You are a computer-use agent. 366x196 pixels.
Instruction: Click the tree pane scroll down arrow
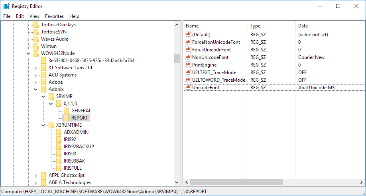pyautogui.click(x=177, y=182)
